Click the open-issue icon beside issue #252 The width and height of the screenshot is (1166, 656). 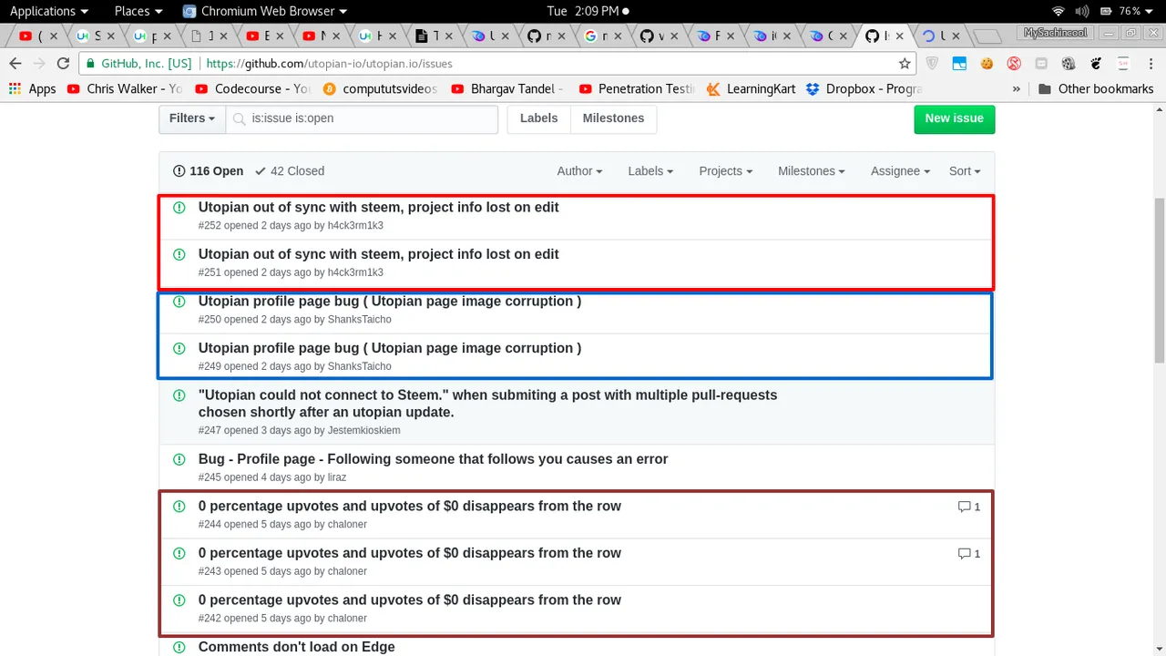click(179, 208)
